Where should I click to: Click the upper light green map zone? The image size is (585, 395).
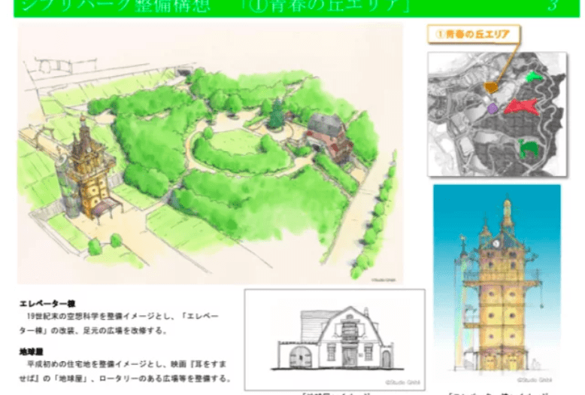click(x=534, y=77)
